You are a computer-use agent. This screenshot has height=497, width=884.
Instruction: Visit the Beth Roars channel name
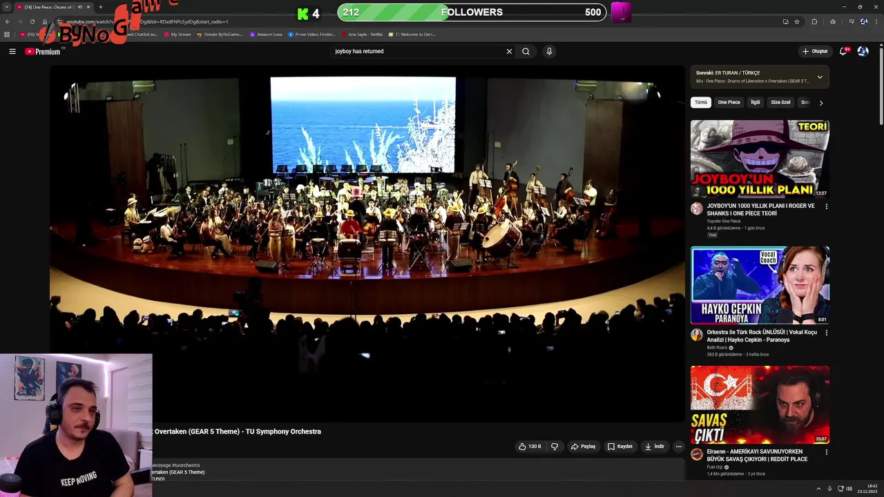pyautogui.click(x=717, y=347)
